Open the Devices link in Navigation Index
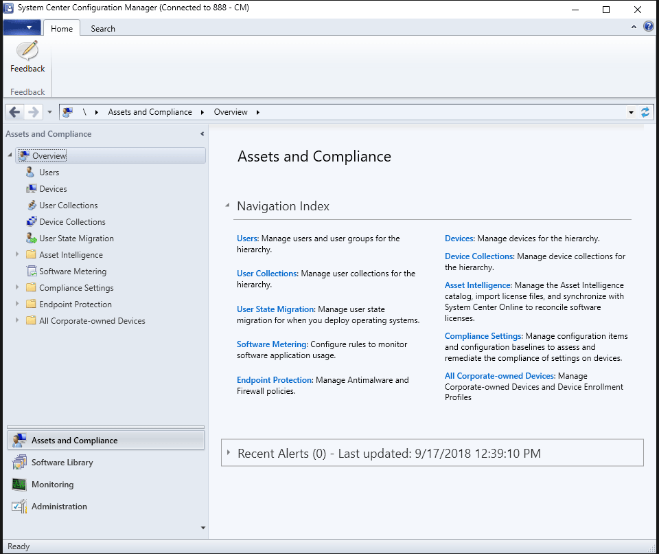The width and height of the screenshot is (659, 554). (x=460, y=239)
